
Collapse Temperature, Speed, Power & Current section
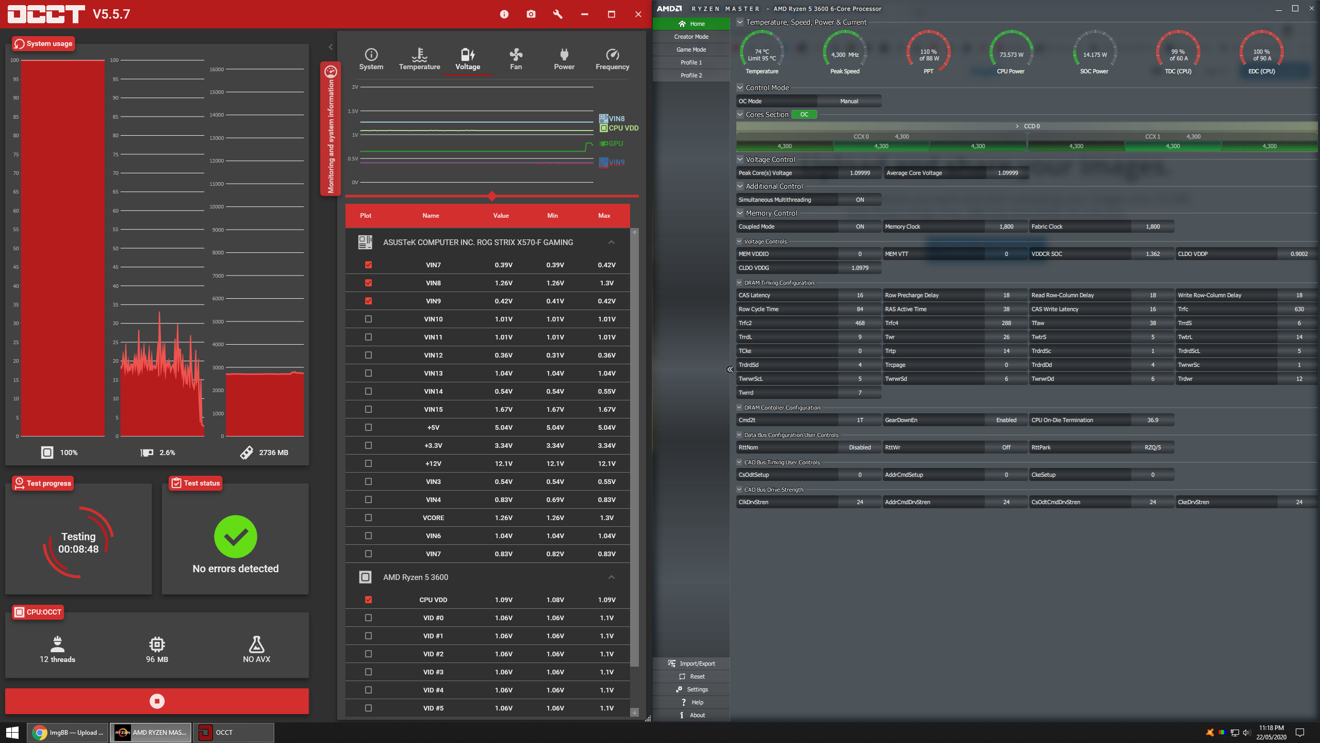tap(740, 22)
